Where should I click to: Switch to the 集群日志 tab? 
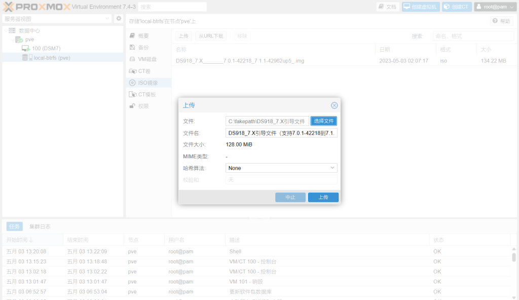[40, 227]
